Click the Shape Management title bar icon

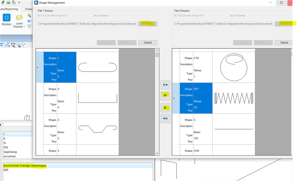36,3
